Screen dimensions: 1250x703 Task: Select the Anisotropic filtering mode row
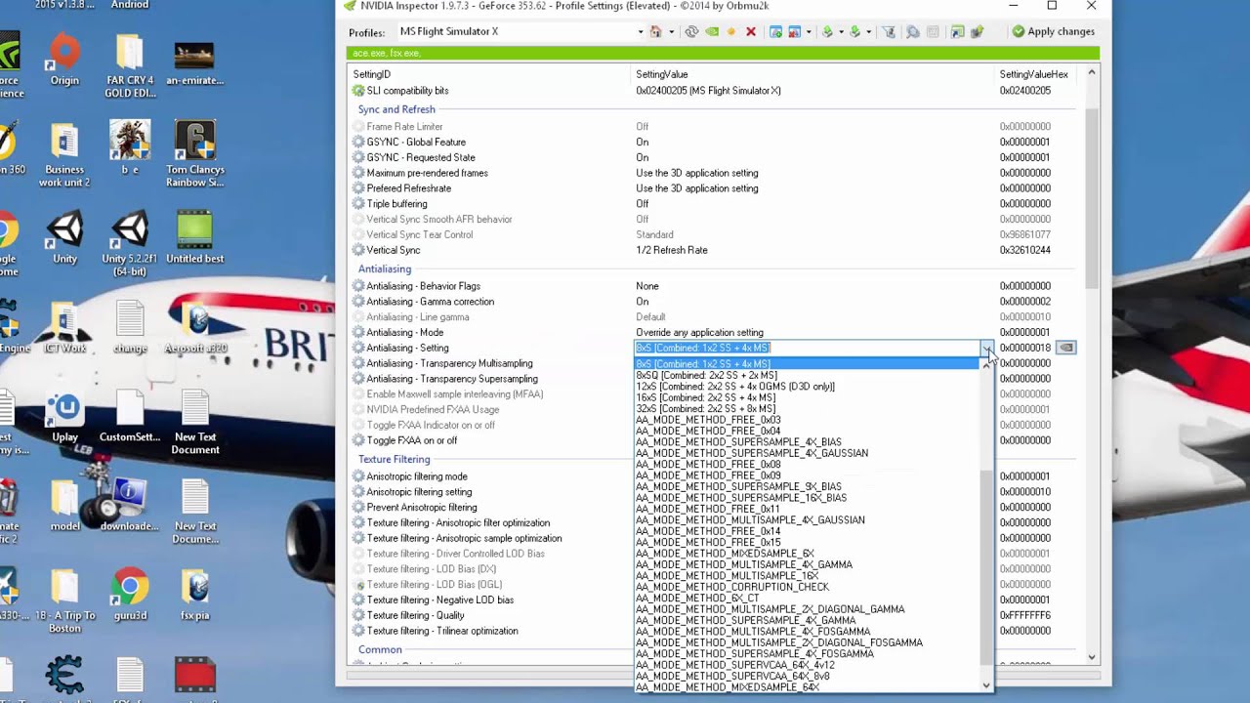pos(715,476)
